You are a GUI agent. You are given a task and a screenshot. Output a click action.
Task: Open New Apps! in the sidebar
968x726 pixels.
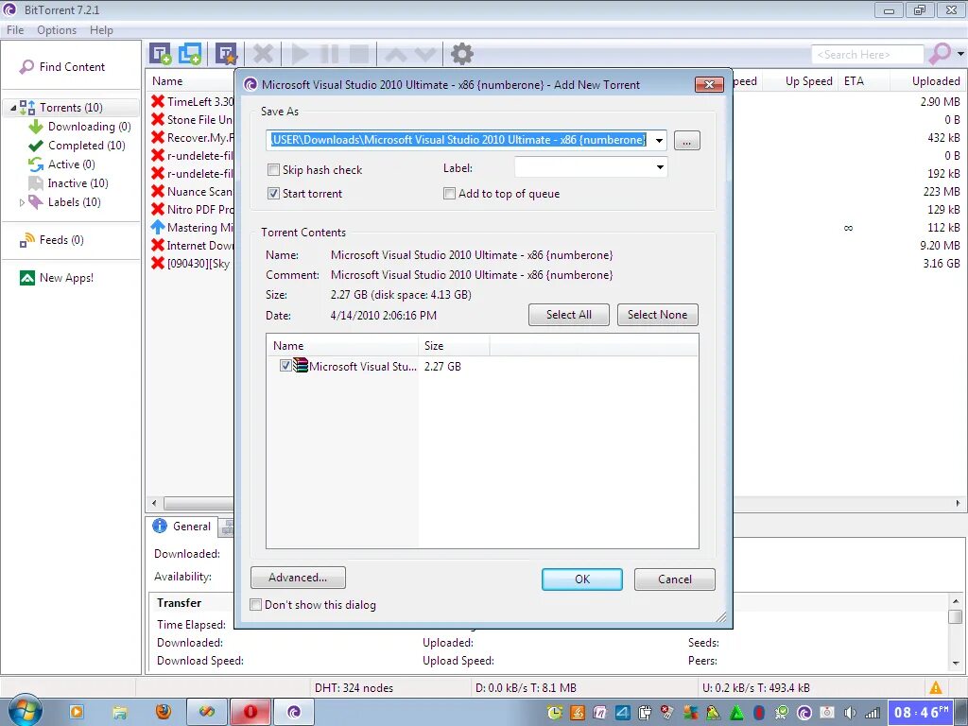[x=57, y=278]
